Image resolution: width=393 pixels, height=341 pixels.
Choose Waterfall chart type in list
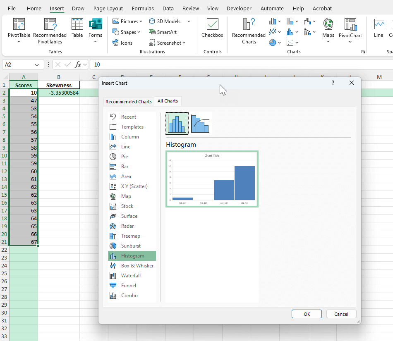pos(132,276)
